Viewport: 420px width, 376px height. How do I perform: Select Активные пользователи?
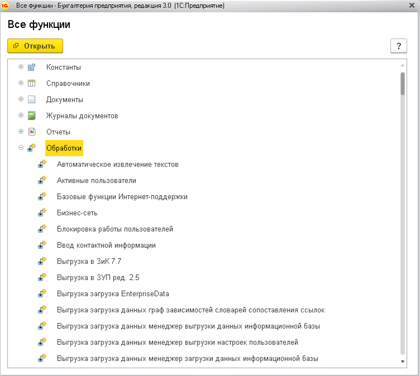(x=96, y=180)
